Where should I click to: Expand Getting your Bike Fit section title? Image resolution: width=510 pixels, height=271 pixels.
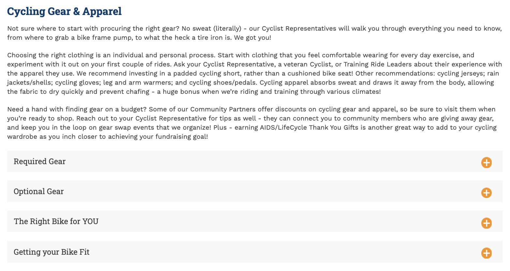coord(52,252)
